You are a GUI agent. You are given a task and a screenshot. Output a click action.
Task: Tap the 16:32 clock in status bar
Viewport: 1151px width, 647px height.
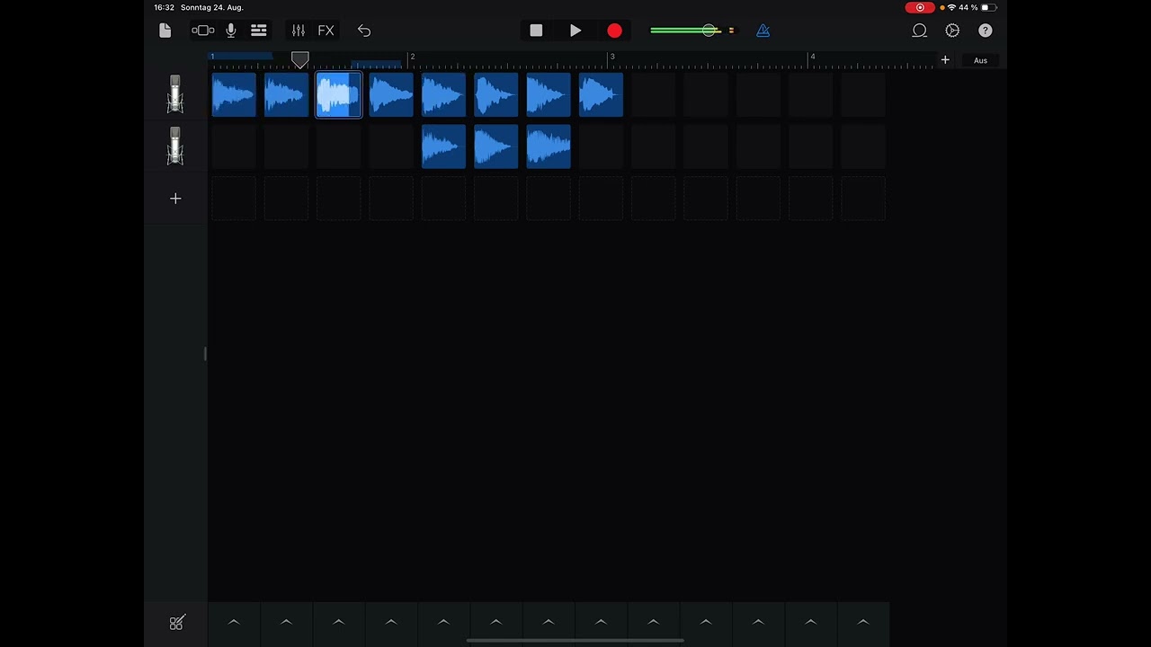point(164,7)
